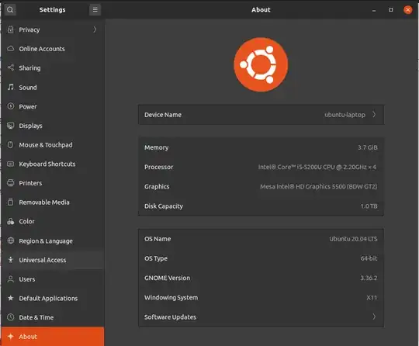Image resolution: width=419 pixels, height=346 pixels.
Task: Open the Privacy settings panel
Action: [53, 29]
